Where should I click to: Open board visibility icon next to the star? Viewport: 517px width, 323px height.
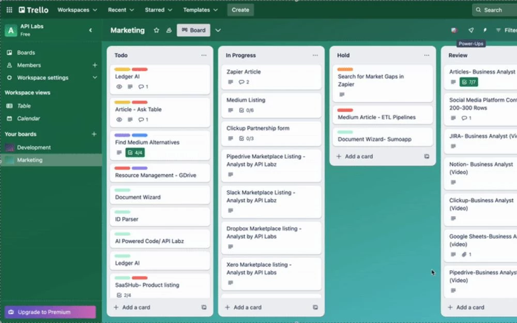point(169,30)
